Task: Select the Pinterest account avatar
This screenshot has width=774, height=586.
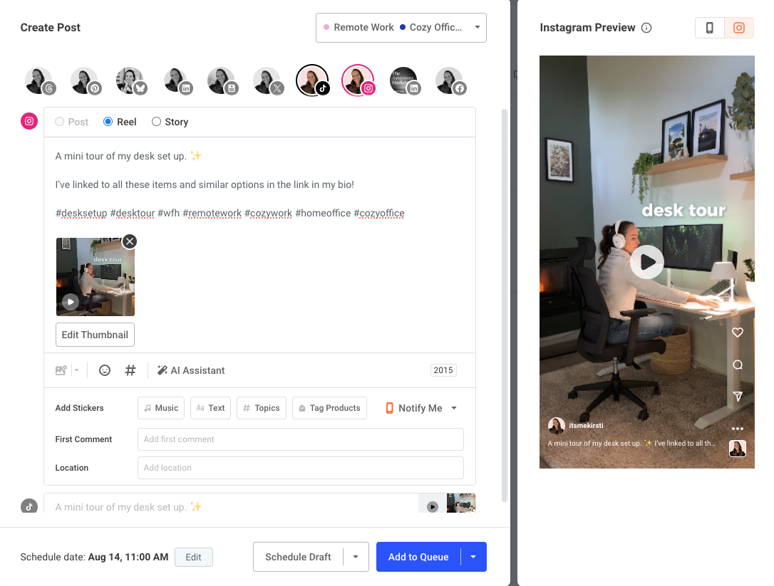Action: coord(85,80)
